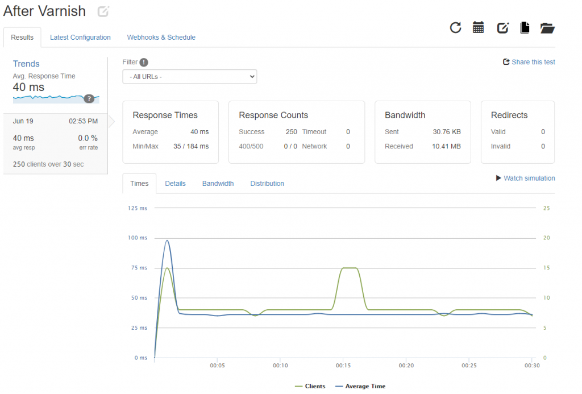Click the copy test document icon

coord(525,27)
